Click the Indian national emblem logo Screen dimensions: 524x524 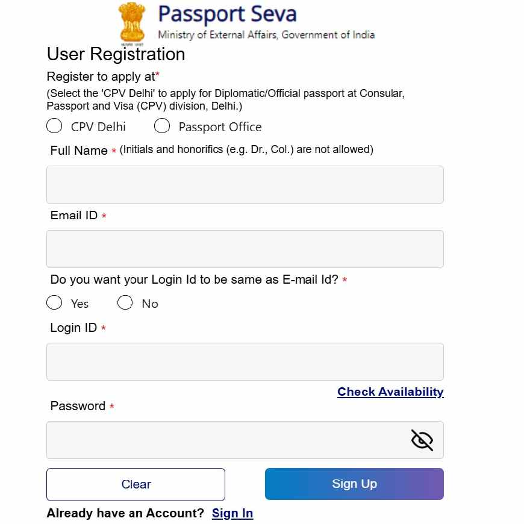point(132,24)
